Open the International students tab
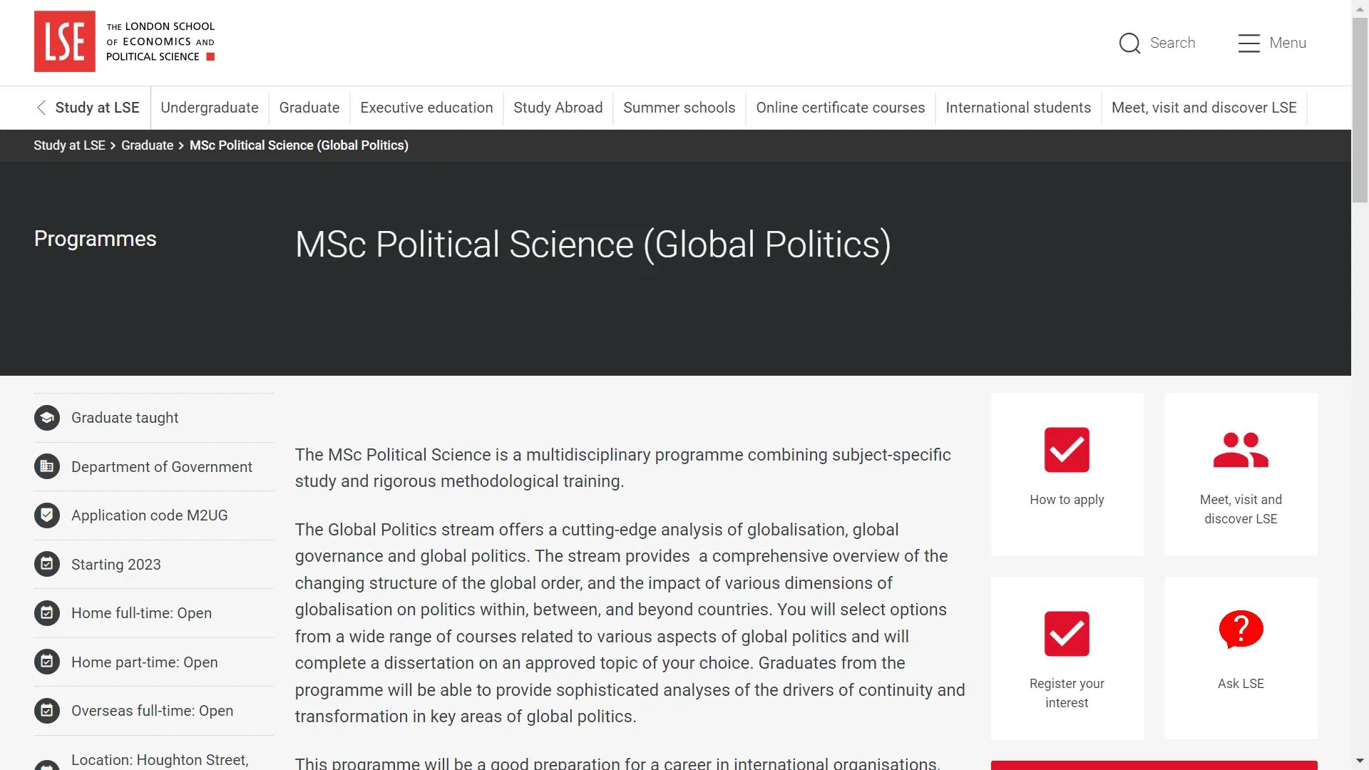This screenshot has width=1369, height=770. coord(1017,108)
